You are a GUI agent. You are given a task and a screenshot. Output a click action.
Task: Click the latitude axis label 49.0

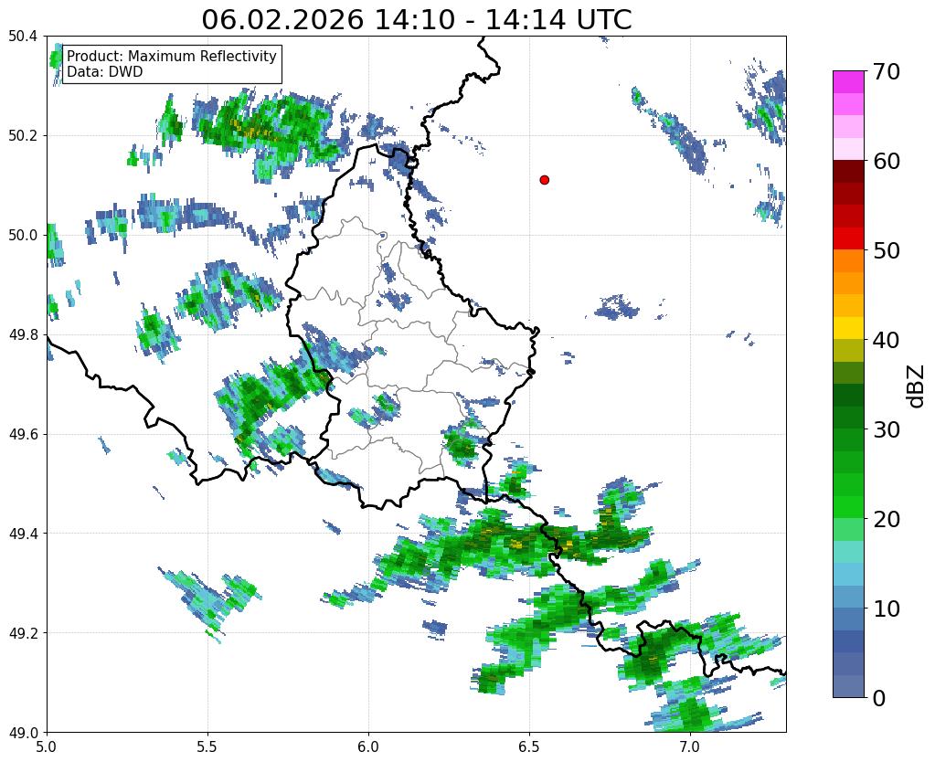coord(23,733)
